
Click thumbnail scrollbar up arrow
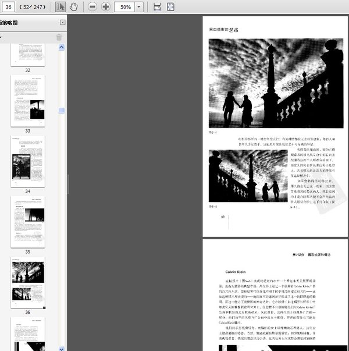coord(62,47)
